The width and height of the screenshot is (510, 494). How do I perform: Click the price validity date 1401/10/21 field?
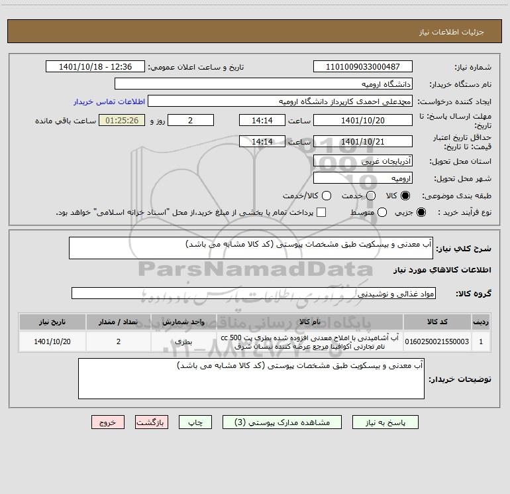(363, 141)
